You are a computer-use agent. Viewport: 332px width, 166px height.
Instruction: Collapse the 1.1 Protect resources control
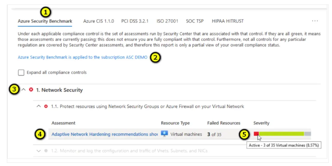(38, 107)
